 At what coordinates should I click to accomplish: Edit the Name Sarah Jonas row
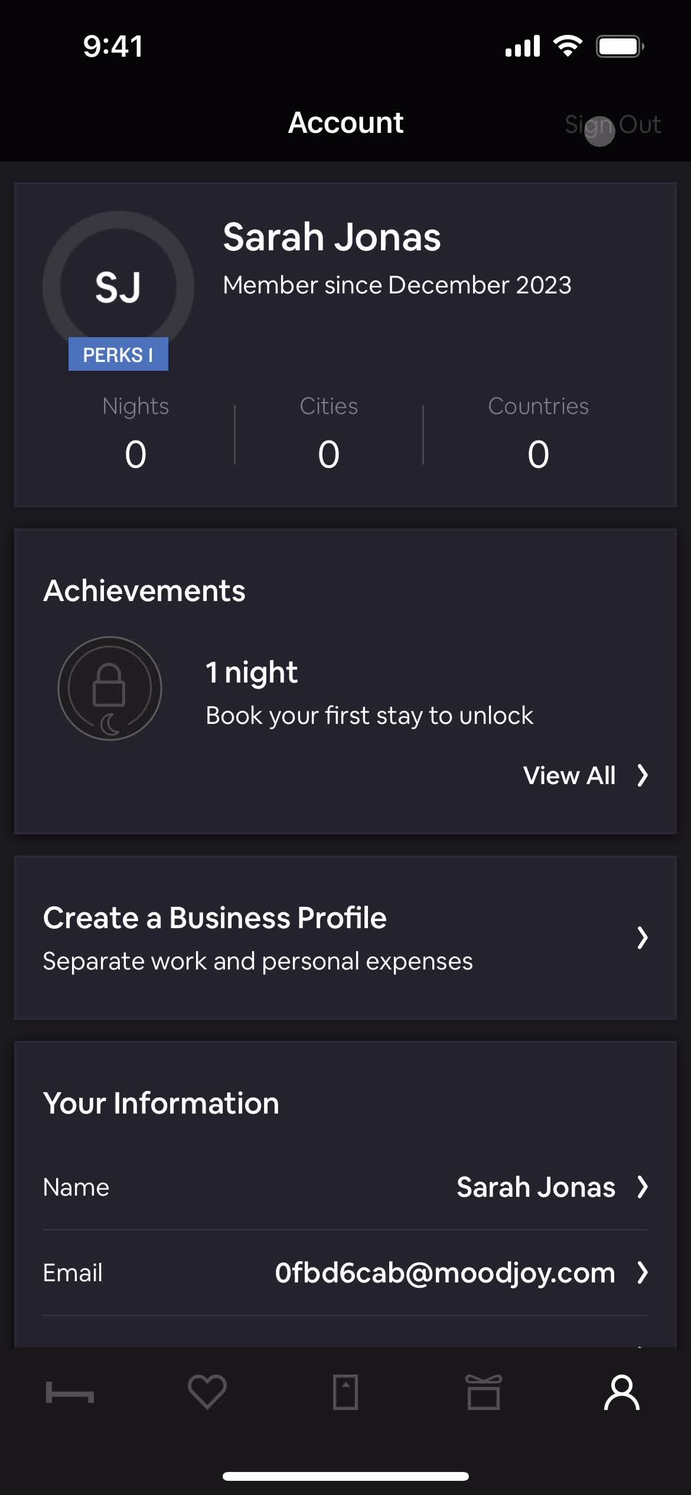(345, 1187)
